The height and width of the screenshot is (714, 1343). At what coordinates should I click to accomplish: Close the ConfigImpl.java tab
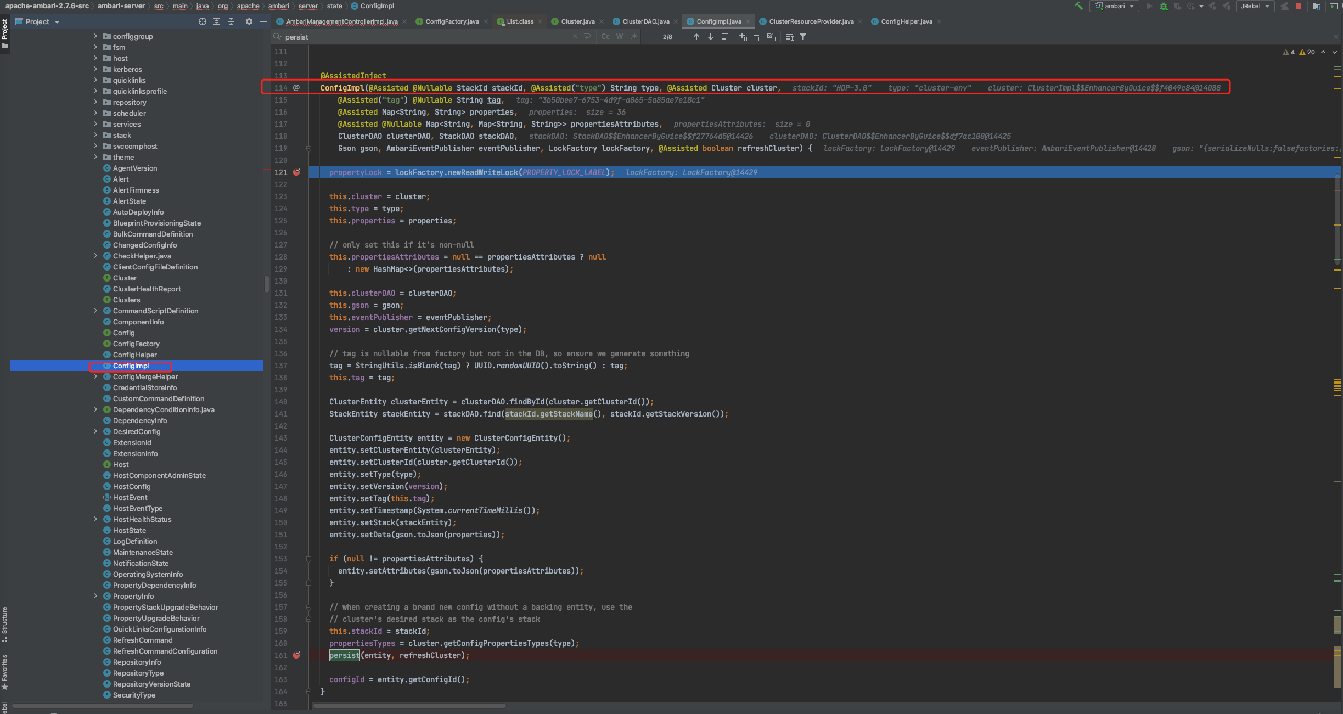pos(748,21)
